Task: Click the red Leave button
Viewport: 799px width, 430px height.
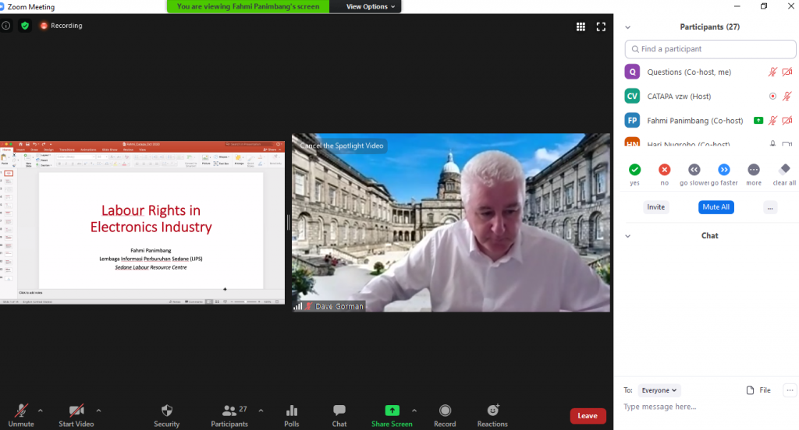Action: point(588,416)
